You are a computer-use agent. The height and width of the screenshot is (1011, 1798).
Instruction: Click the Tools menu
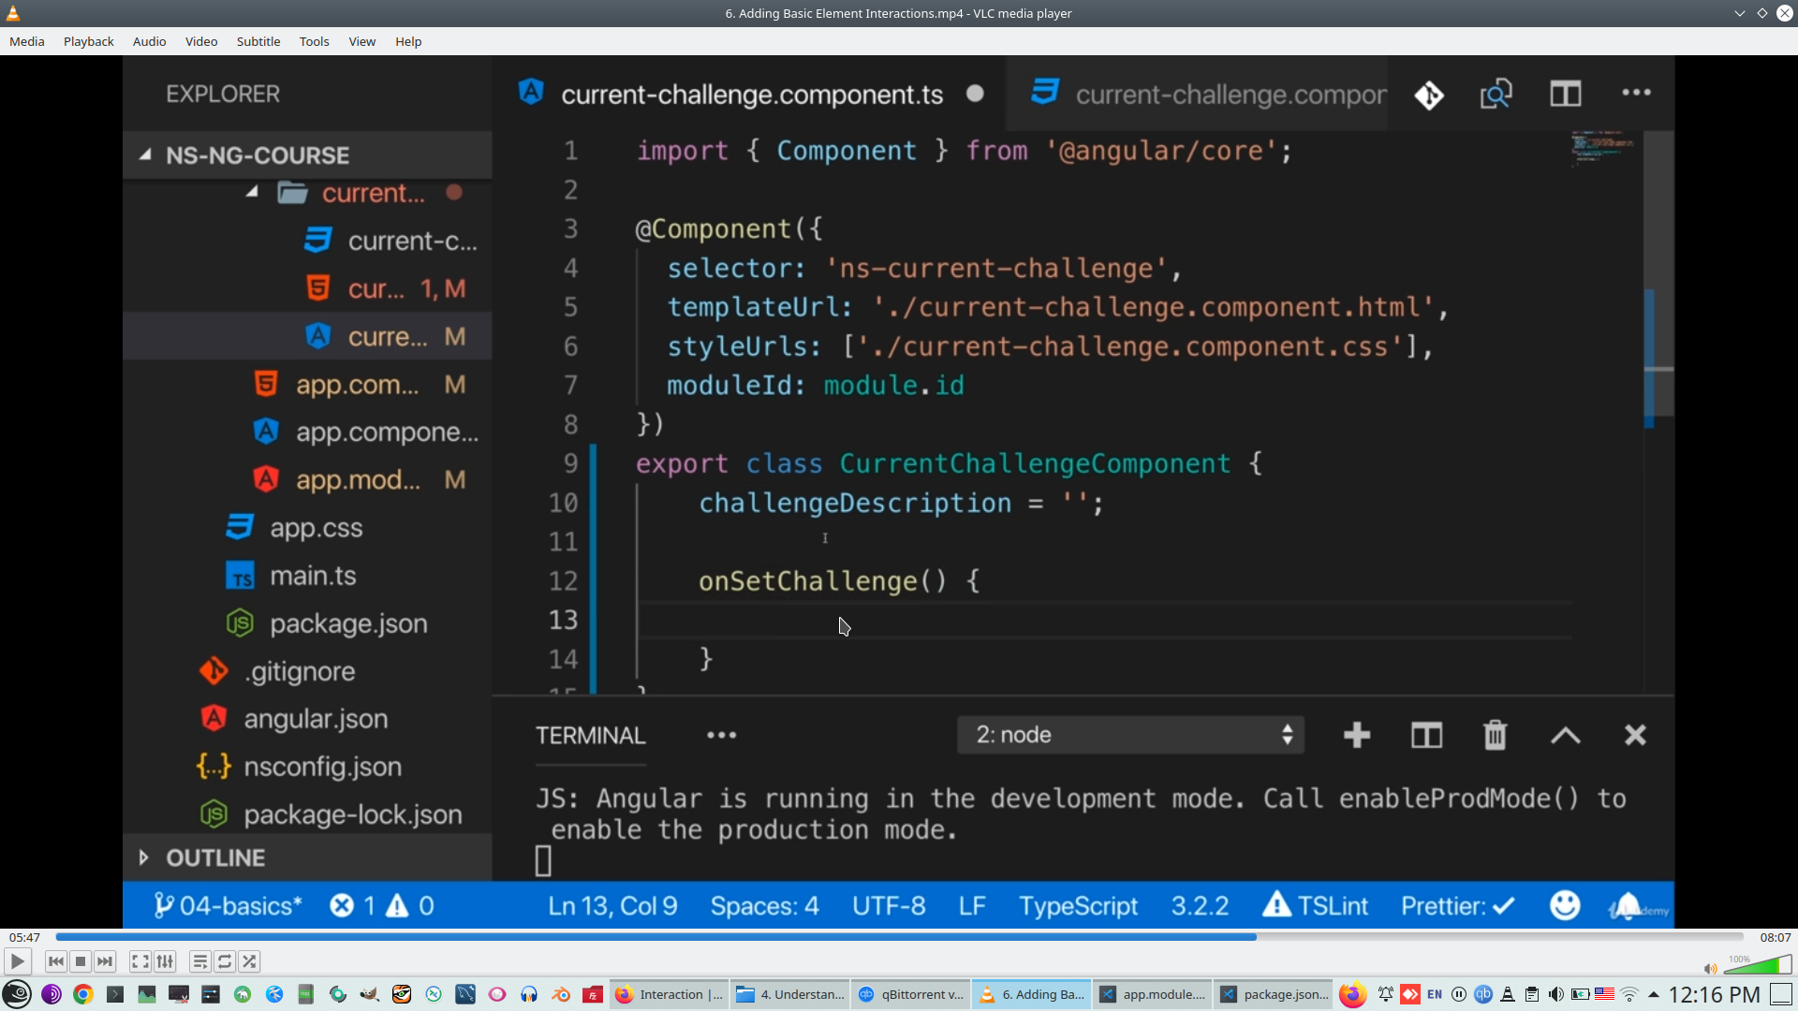click(314, 41)
